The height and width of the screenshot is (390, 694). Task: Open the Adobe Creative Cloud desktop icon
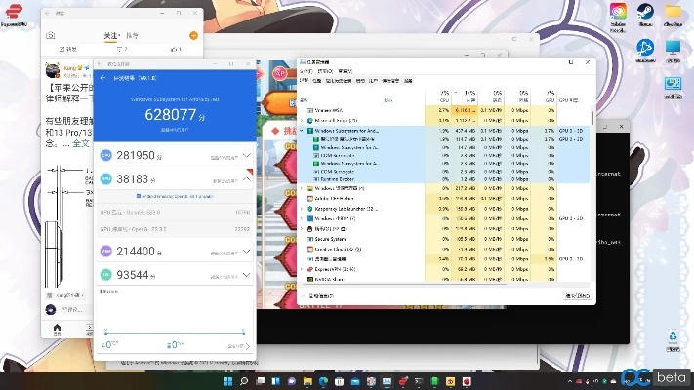[618, 11]
